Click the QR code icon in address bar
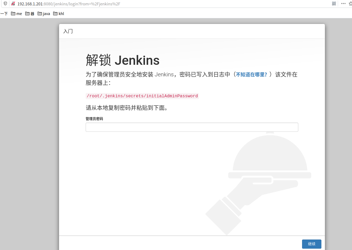Screen dimensions: 352x250 coord(334,3)
